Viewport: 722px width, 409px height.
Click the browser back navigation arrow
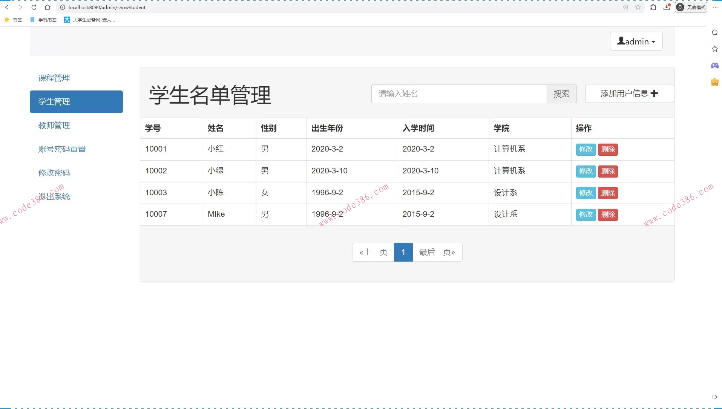tap(7, 7)
